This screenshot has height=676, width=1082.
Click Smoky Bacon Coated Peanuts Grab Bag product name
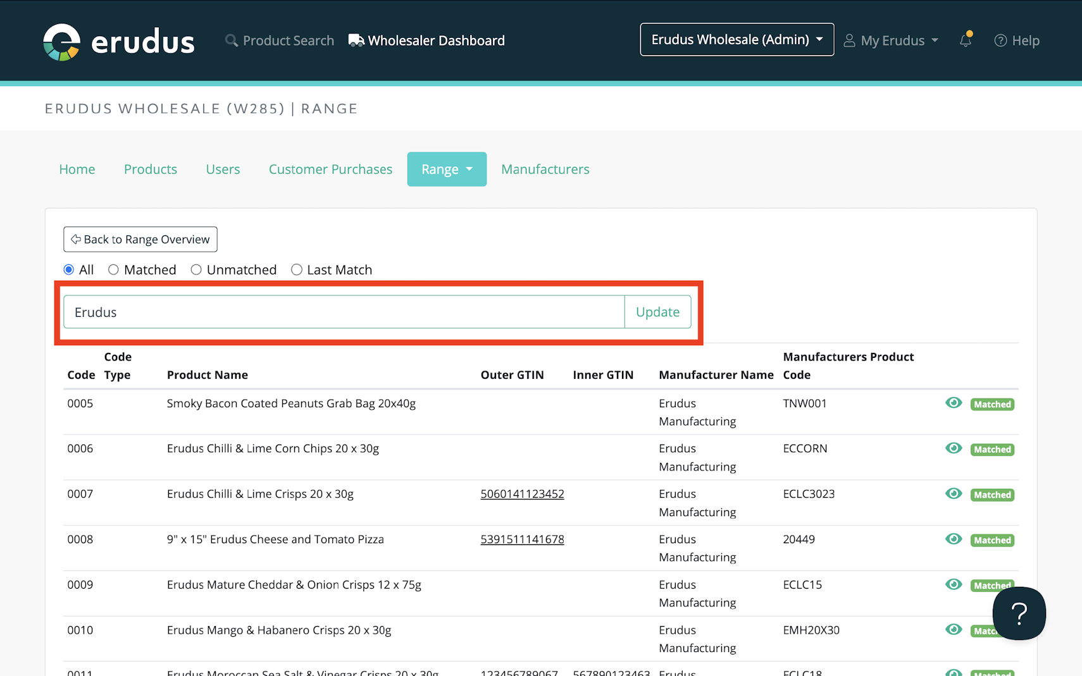(291, 403)
